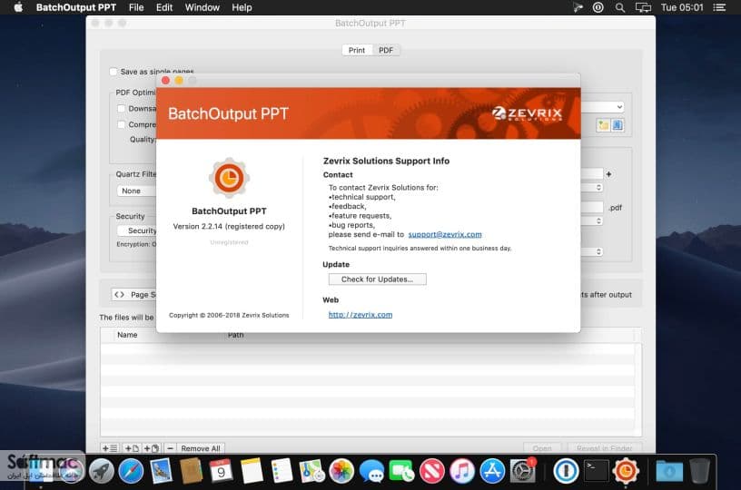Open the Edit menu
This screenshot has height=490, width=741.
click(164, 7)
